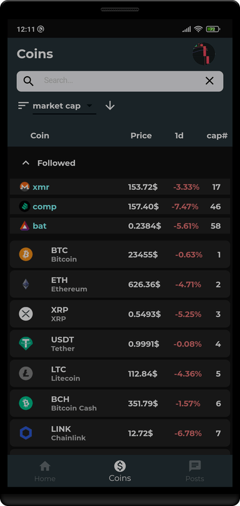The image size is (240, 506).
Task: Open the profile avatar picture
Action: (204, 54)
